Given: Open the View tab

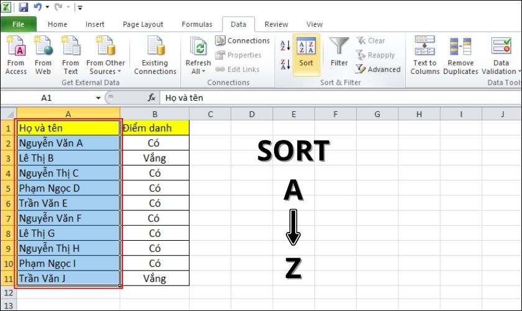Looking at the screenshot, I should tap(314, 24).
